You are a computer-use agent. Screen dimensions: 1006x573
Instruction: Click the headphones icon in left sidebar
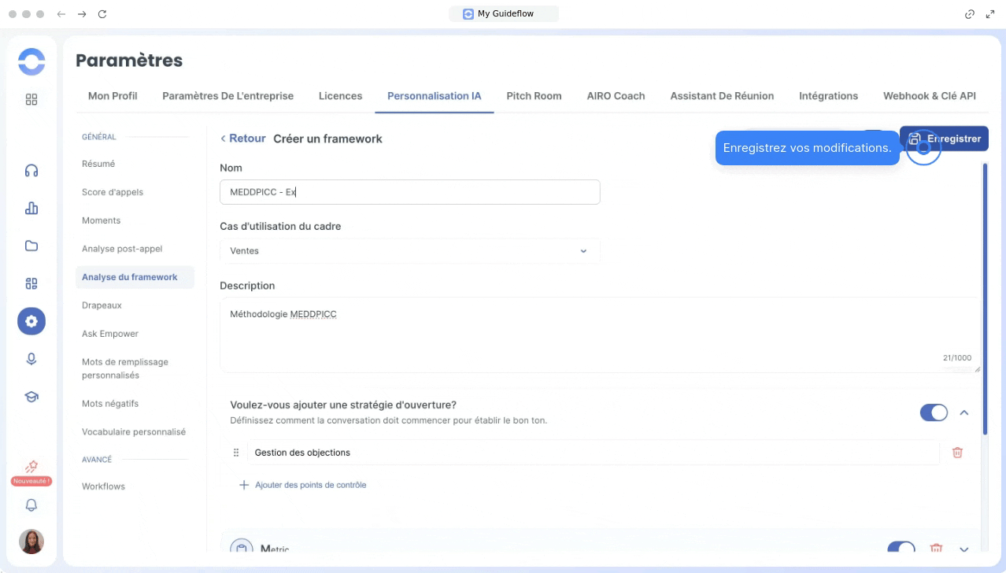pyautogui.click(x=31, y=171)
